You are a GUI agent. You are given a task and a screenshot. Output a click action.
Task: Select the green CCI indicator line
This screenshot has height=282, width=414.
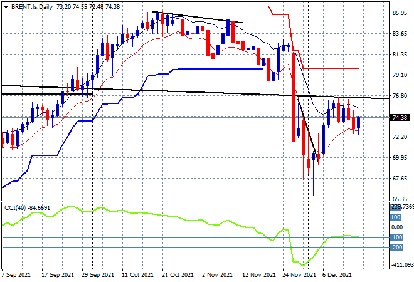point(180,218)
